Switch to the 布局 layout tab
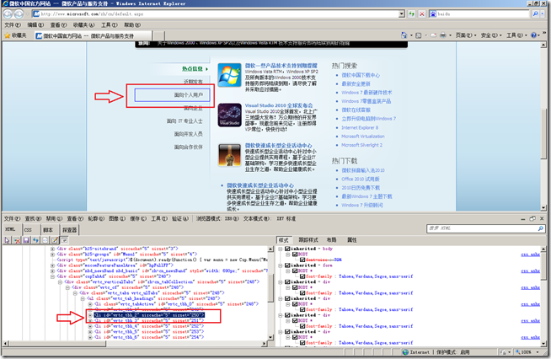This screenshot has width=551, height=359. pos(331,240)
